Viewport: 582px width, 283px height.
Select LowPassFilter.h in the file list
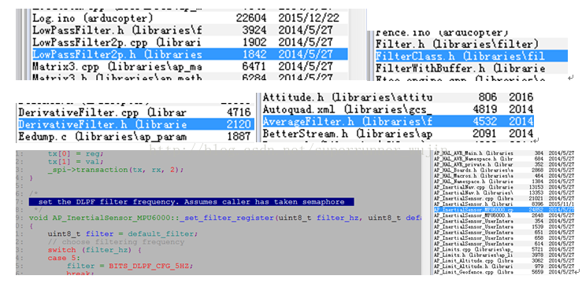[190, 30]
